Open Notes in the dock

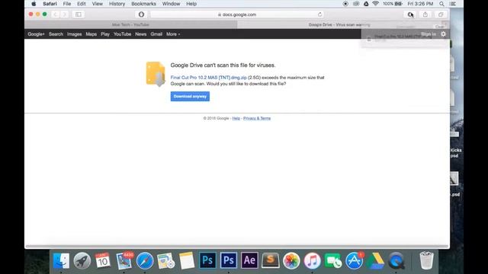point(187,260)
